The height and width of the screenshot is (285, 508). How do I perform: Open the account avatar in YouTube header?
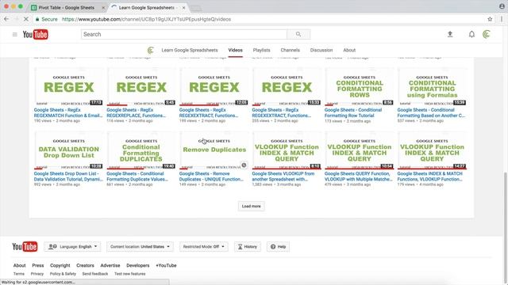point(487,34)
